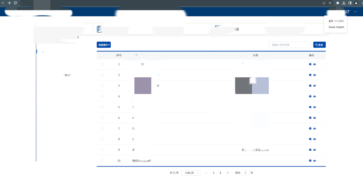Preview row 3 file with eye icon
Viewport: 363px width, 178px height.
click(x=314, y=86)
